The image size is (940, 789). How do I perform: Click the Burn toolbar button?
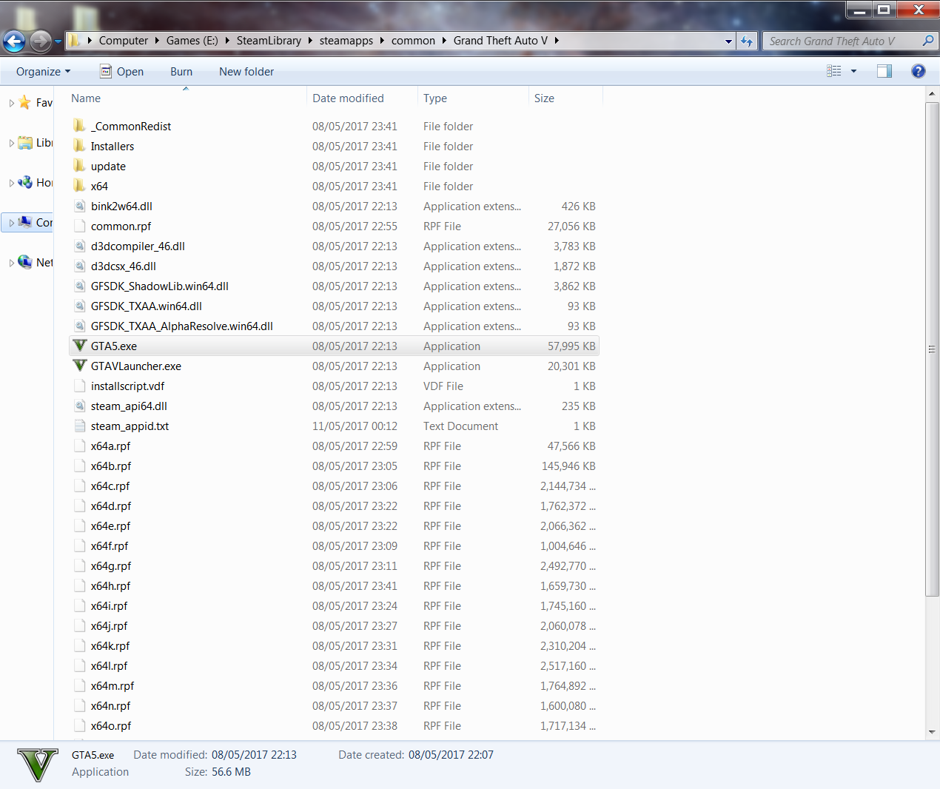point(181,71)
